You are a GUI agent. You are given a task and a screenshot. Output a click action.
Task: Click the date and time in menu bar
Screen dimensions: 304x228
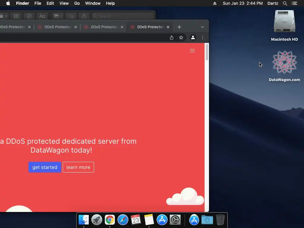pos(243,3)
